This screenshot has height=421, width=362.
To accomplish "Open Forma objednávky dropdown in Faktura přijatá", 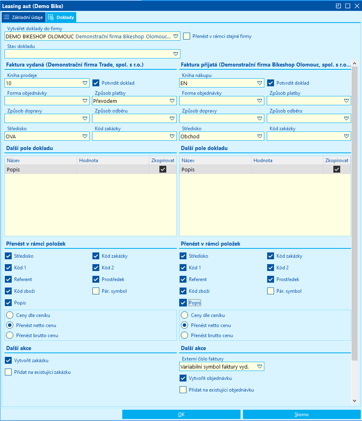I will tap(259, 101).
